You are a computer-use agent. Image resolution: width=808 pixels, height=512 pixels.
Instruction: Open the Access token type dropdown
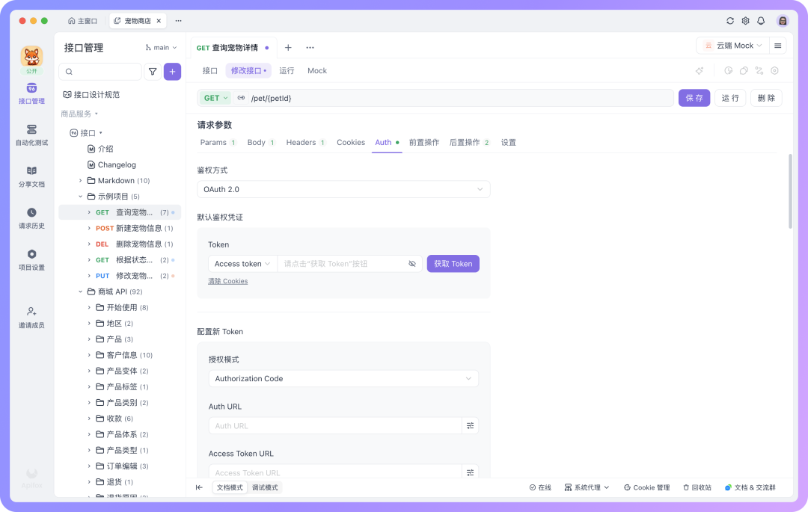click(x=242, y=263)
